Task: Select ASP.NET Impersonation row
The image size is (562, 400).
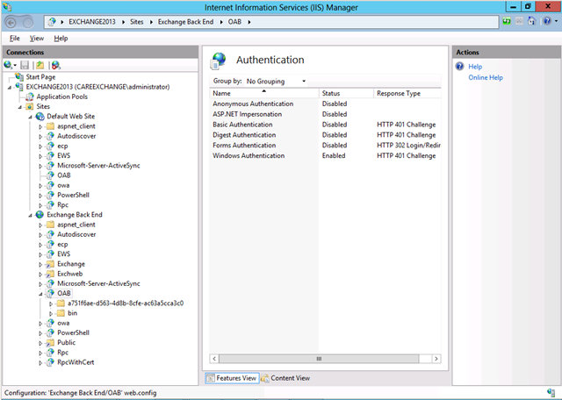Action: [325, 114]
